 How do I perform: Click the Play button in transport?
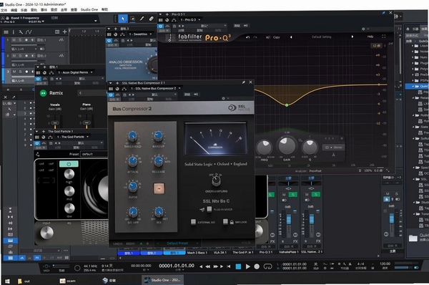(247, 266)
